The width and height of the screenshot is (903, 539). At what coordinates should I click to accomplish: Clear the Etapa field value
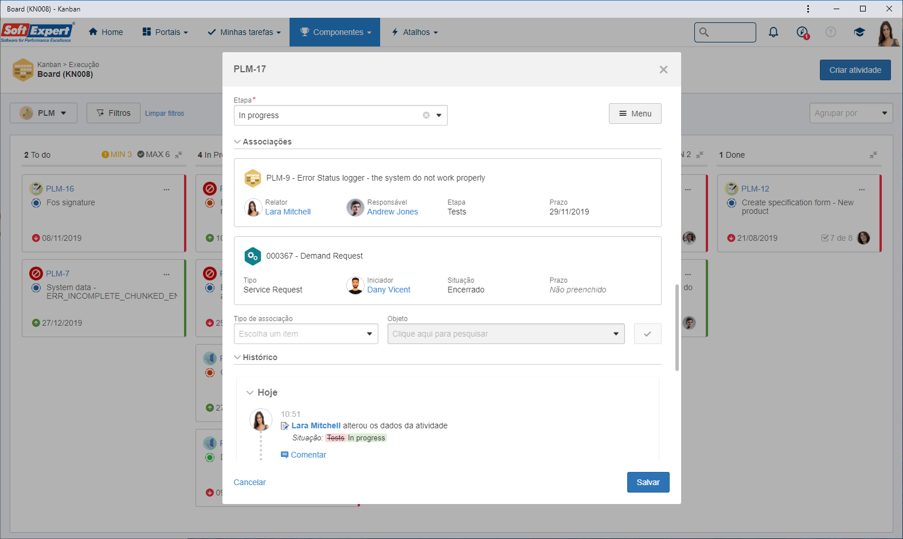(426, 115)
